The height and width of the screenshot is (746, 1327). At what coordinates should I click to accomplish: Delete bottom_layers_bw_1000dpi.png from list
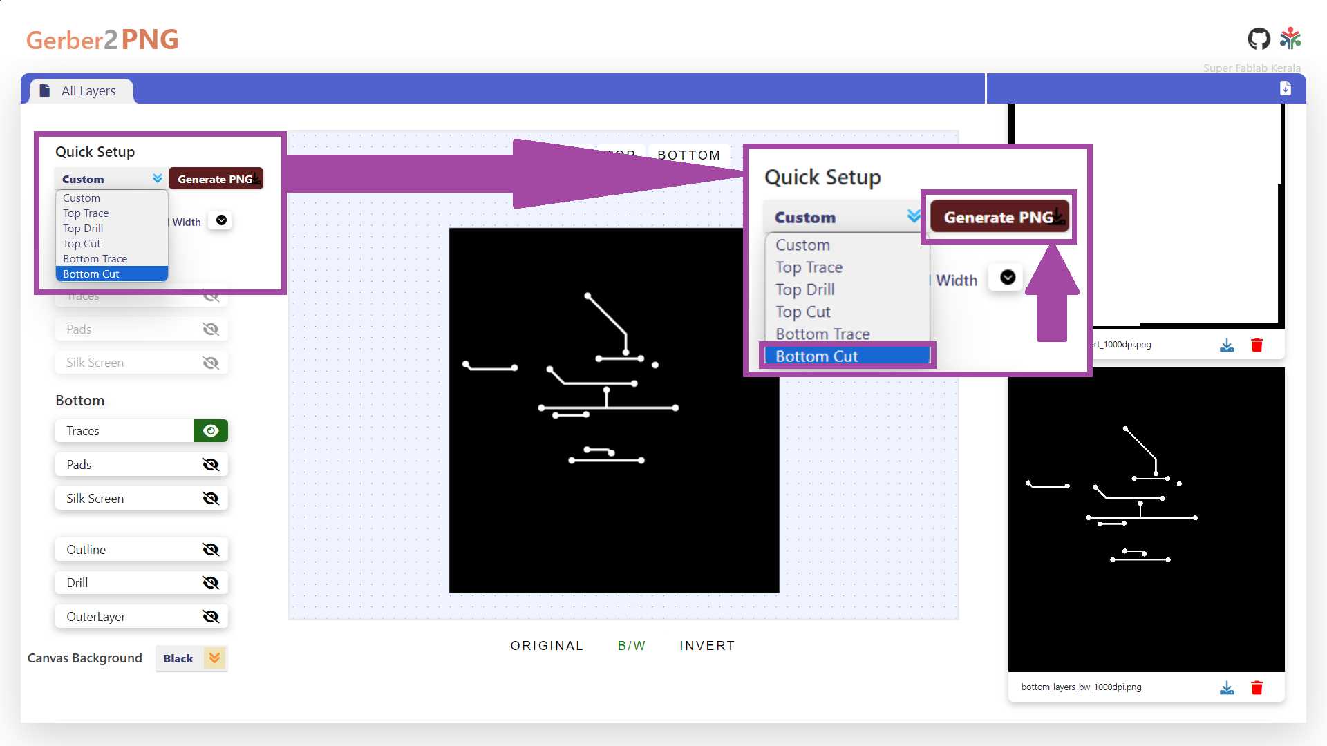click(x=1257, y=688)
